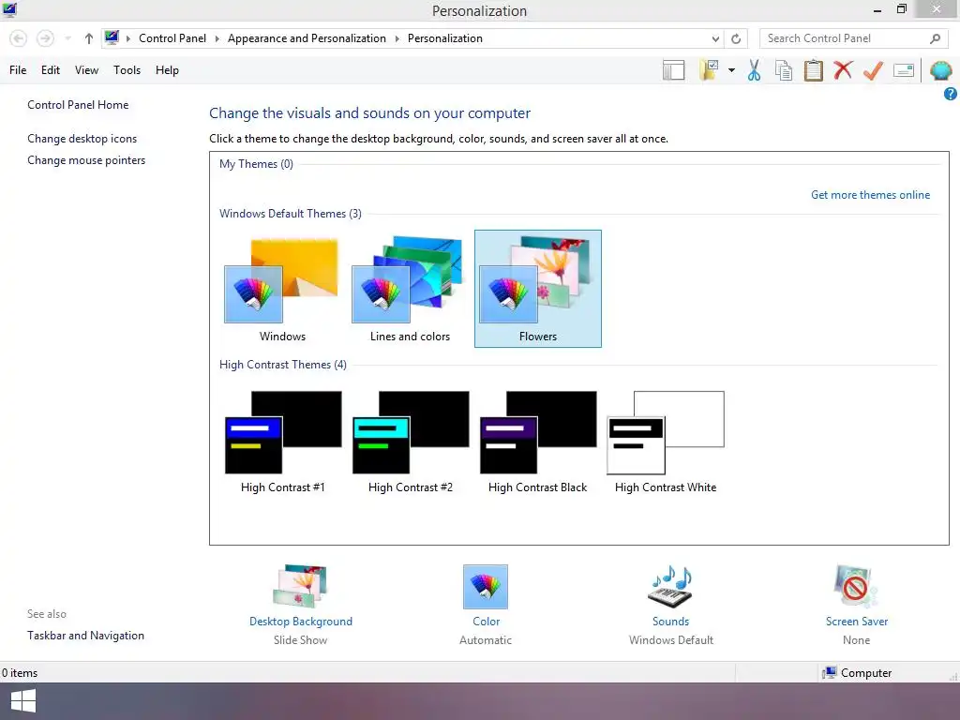Open the File menu
Image resolution: width=960 pixels, height=720 pixels.
(18, 70)
